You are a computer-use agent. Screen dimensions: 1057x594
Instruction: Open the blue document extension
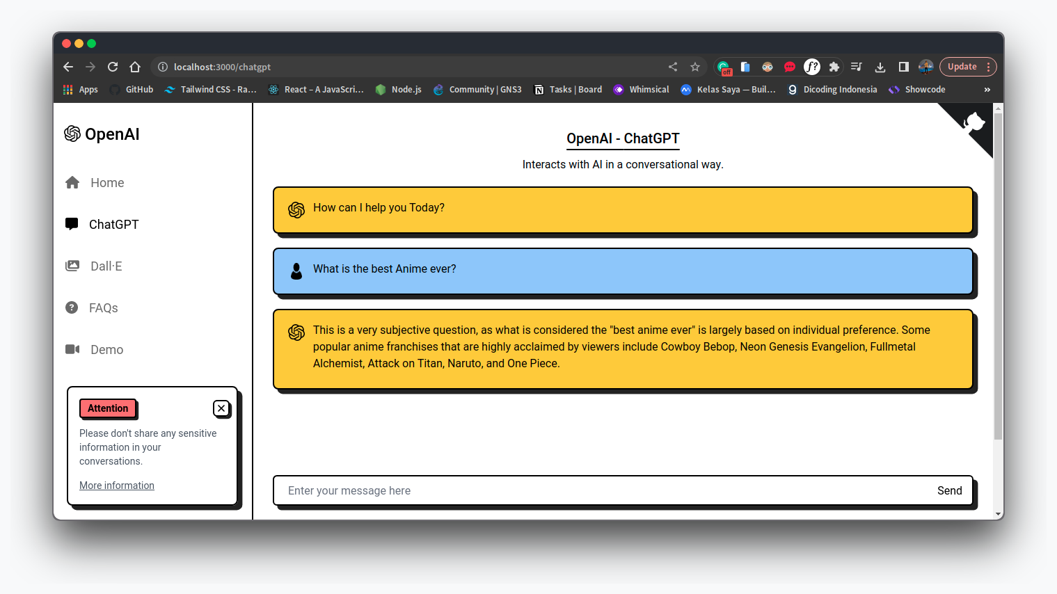pyautogui.click(x=745, y=67)
